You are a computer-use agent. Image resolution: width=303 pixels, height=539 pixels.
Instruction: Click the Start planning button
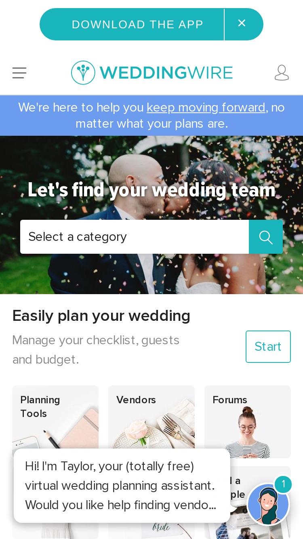coord(268,347)
